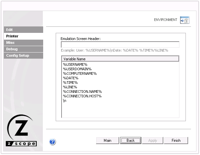Pick the %DATE% variable entry

click(71, 78)
